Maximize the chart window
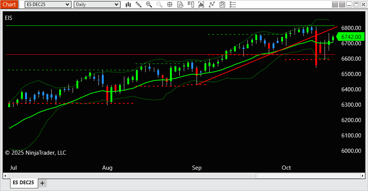The width and height of the screenshot is (368, 191). pyautogui.click(x=356, y=4)
